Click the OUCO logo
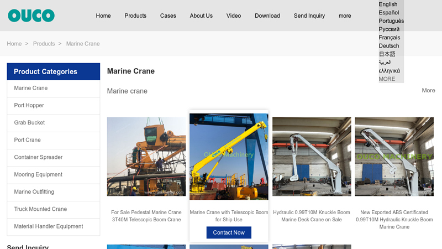The width and height of the screenshot is (442, 249). [31, 15]
